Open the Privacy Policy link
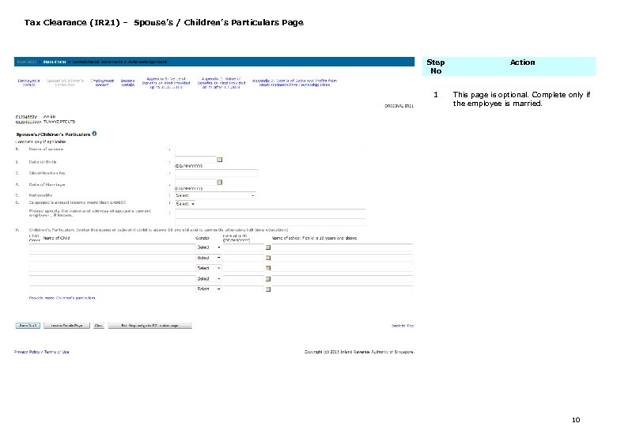This screenshot has height=427, width=617. 27,352
